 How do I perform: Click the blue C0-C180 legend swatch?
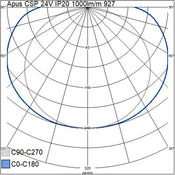(x=6, y=164)
